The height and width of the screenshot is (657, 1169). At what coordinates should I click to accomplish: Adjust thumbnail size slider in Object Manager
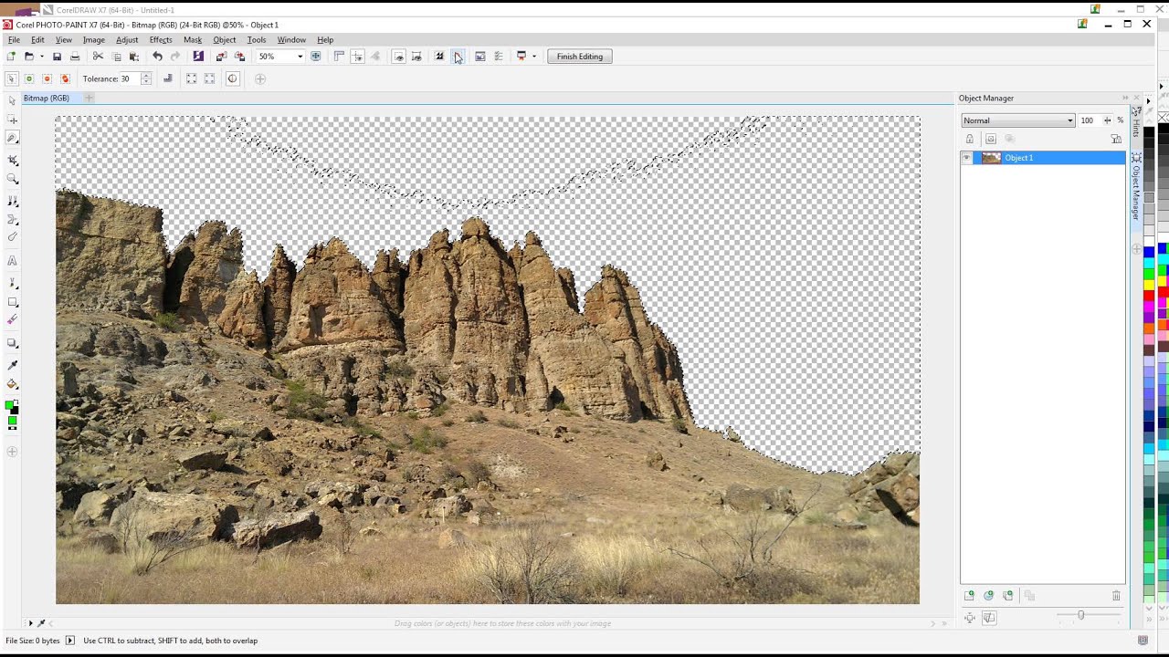click(1080, 616)
